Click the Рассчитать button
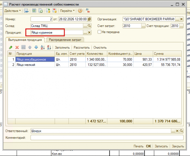The width and height of the screenshot is (190, 156). [82, 48]
